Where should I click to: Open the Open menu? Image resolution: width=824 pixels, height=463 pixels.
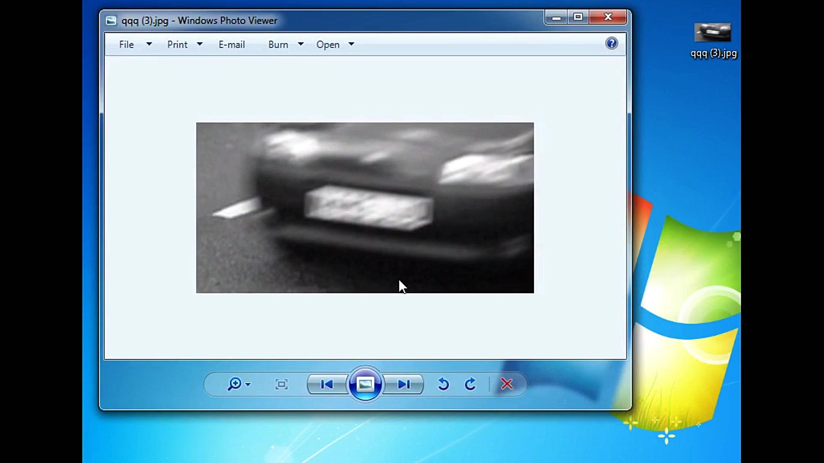click(x=328, y=45)
